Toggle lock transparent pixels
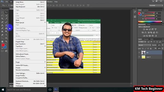164x92 pixels. (x=143, y=49)
